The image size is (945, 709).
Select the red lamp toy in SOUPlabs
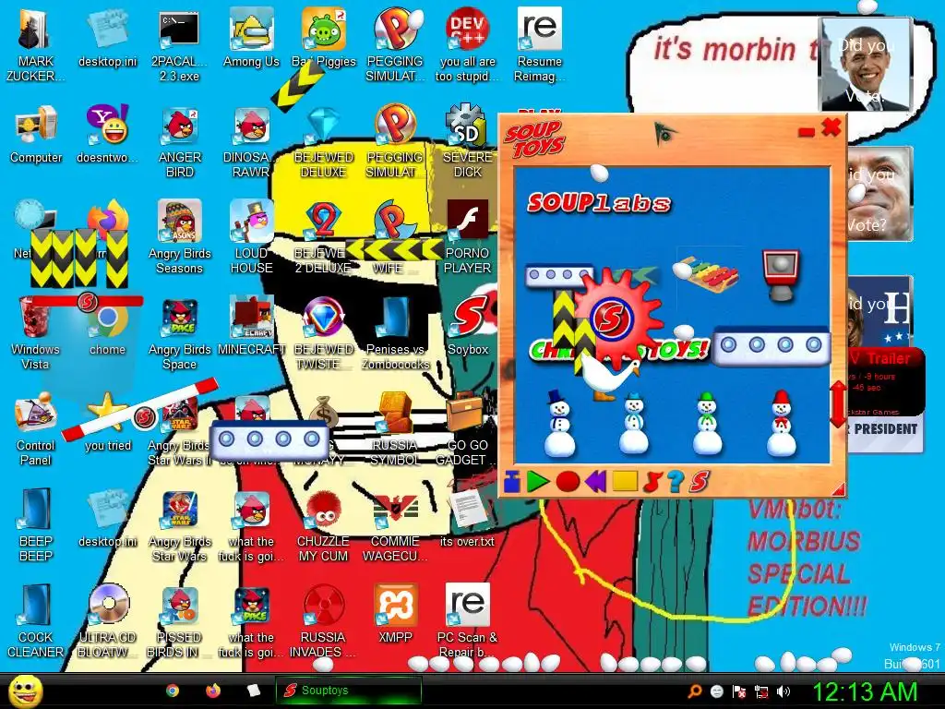point(781,275)
